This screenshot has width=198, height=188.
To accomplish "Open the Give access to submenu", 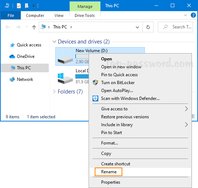I will [140, 109].
